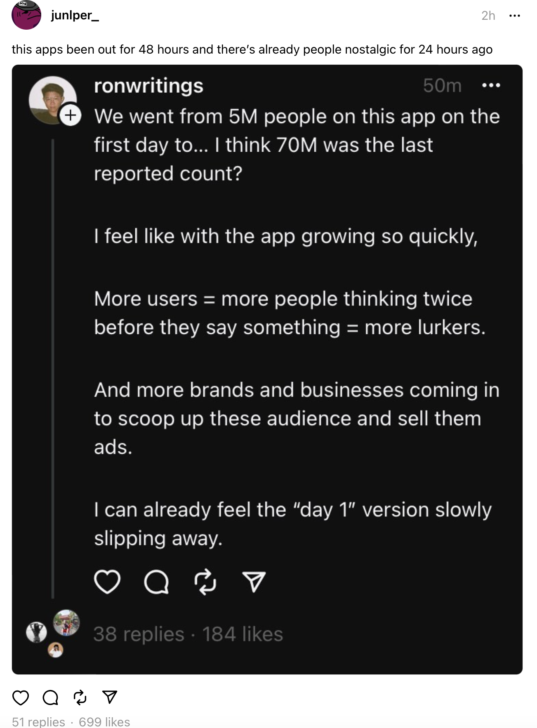View the 51 replies on junlper_'s post
Viewport: 537px width, 728px height.
38,722
